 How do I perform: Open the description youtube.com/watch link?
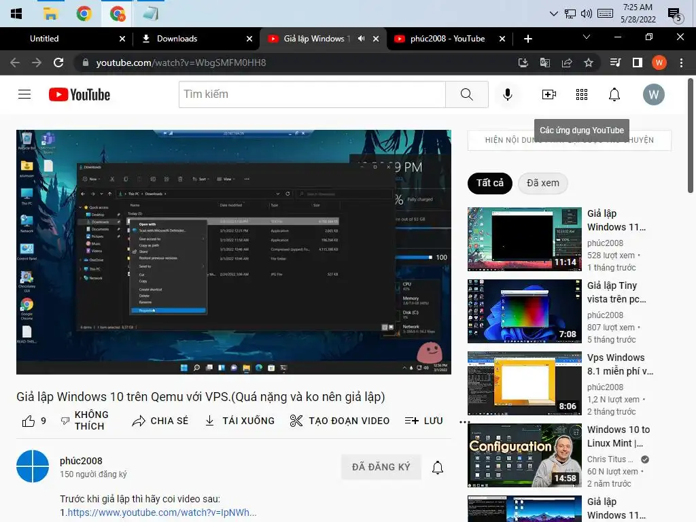pos(162,512)
